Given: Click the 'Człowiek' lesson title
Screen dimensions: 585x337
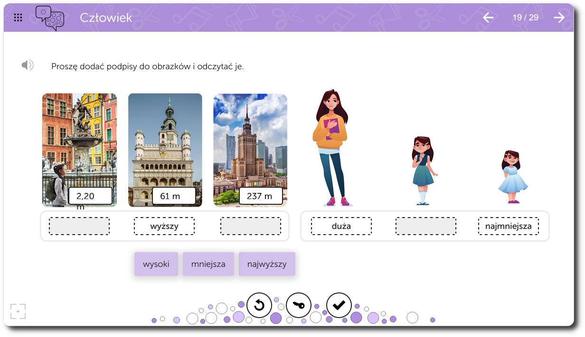Looking at the screenshot, I should pos(106,18).
